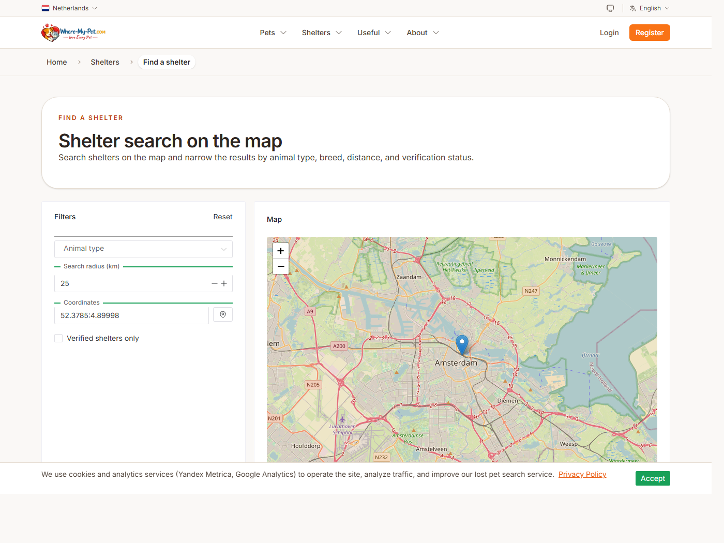The height and width of the screenshot is (543, 724).
Task: Zoom out on the map
Action: point(281,266)
